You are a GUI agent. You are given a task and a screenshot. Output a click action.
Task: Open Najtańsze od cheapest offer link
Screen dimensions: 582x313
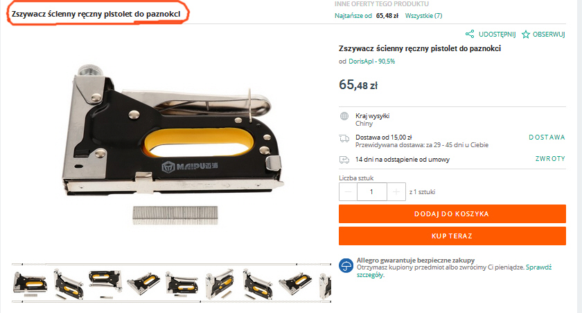pos(353,16)
